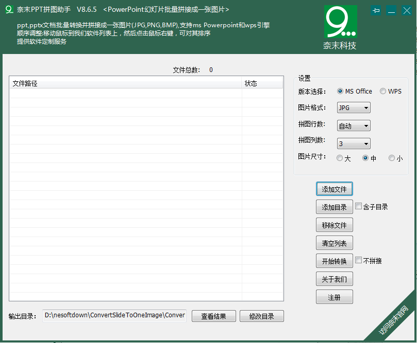Click the pin icon in the title bar
The width and height of the screenshot is (417, 343).
pyautogui.click(x=376, y=10)
